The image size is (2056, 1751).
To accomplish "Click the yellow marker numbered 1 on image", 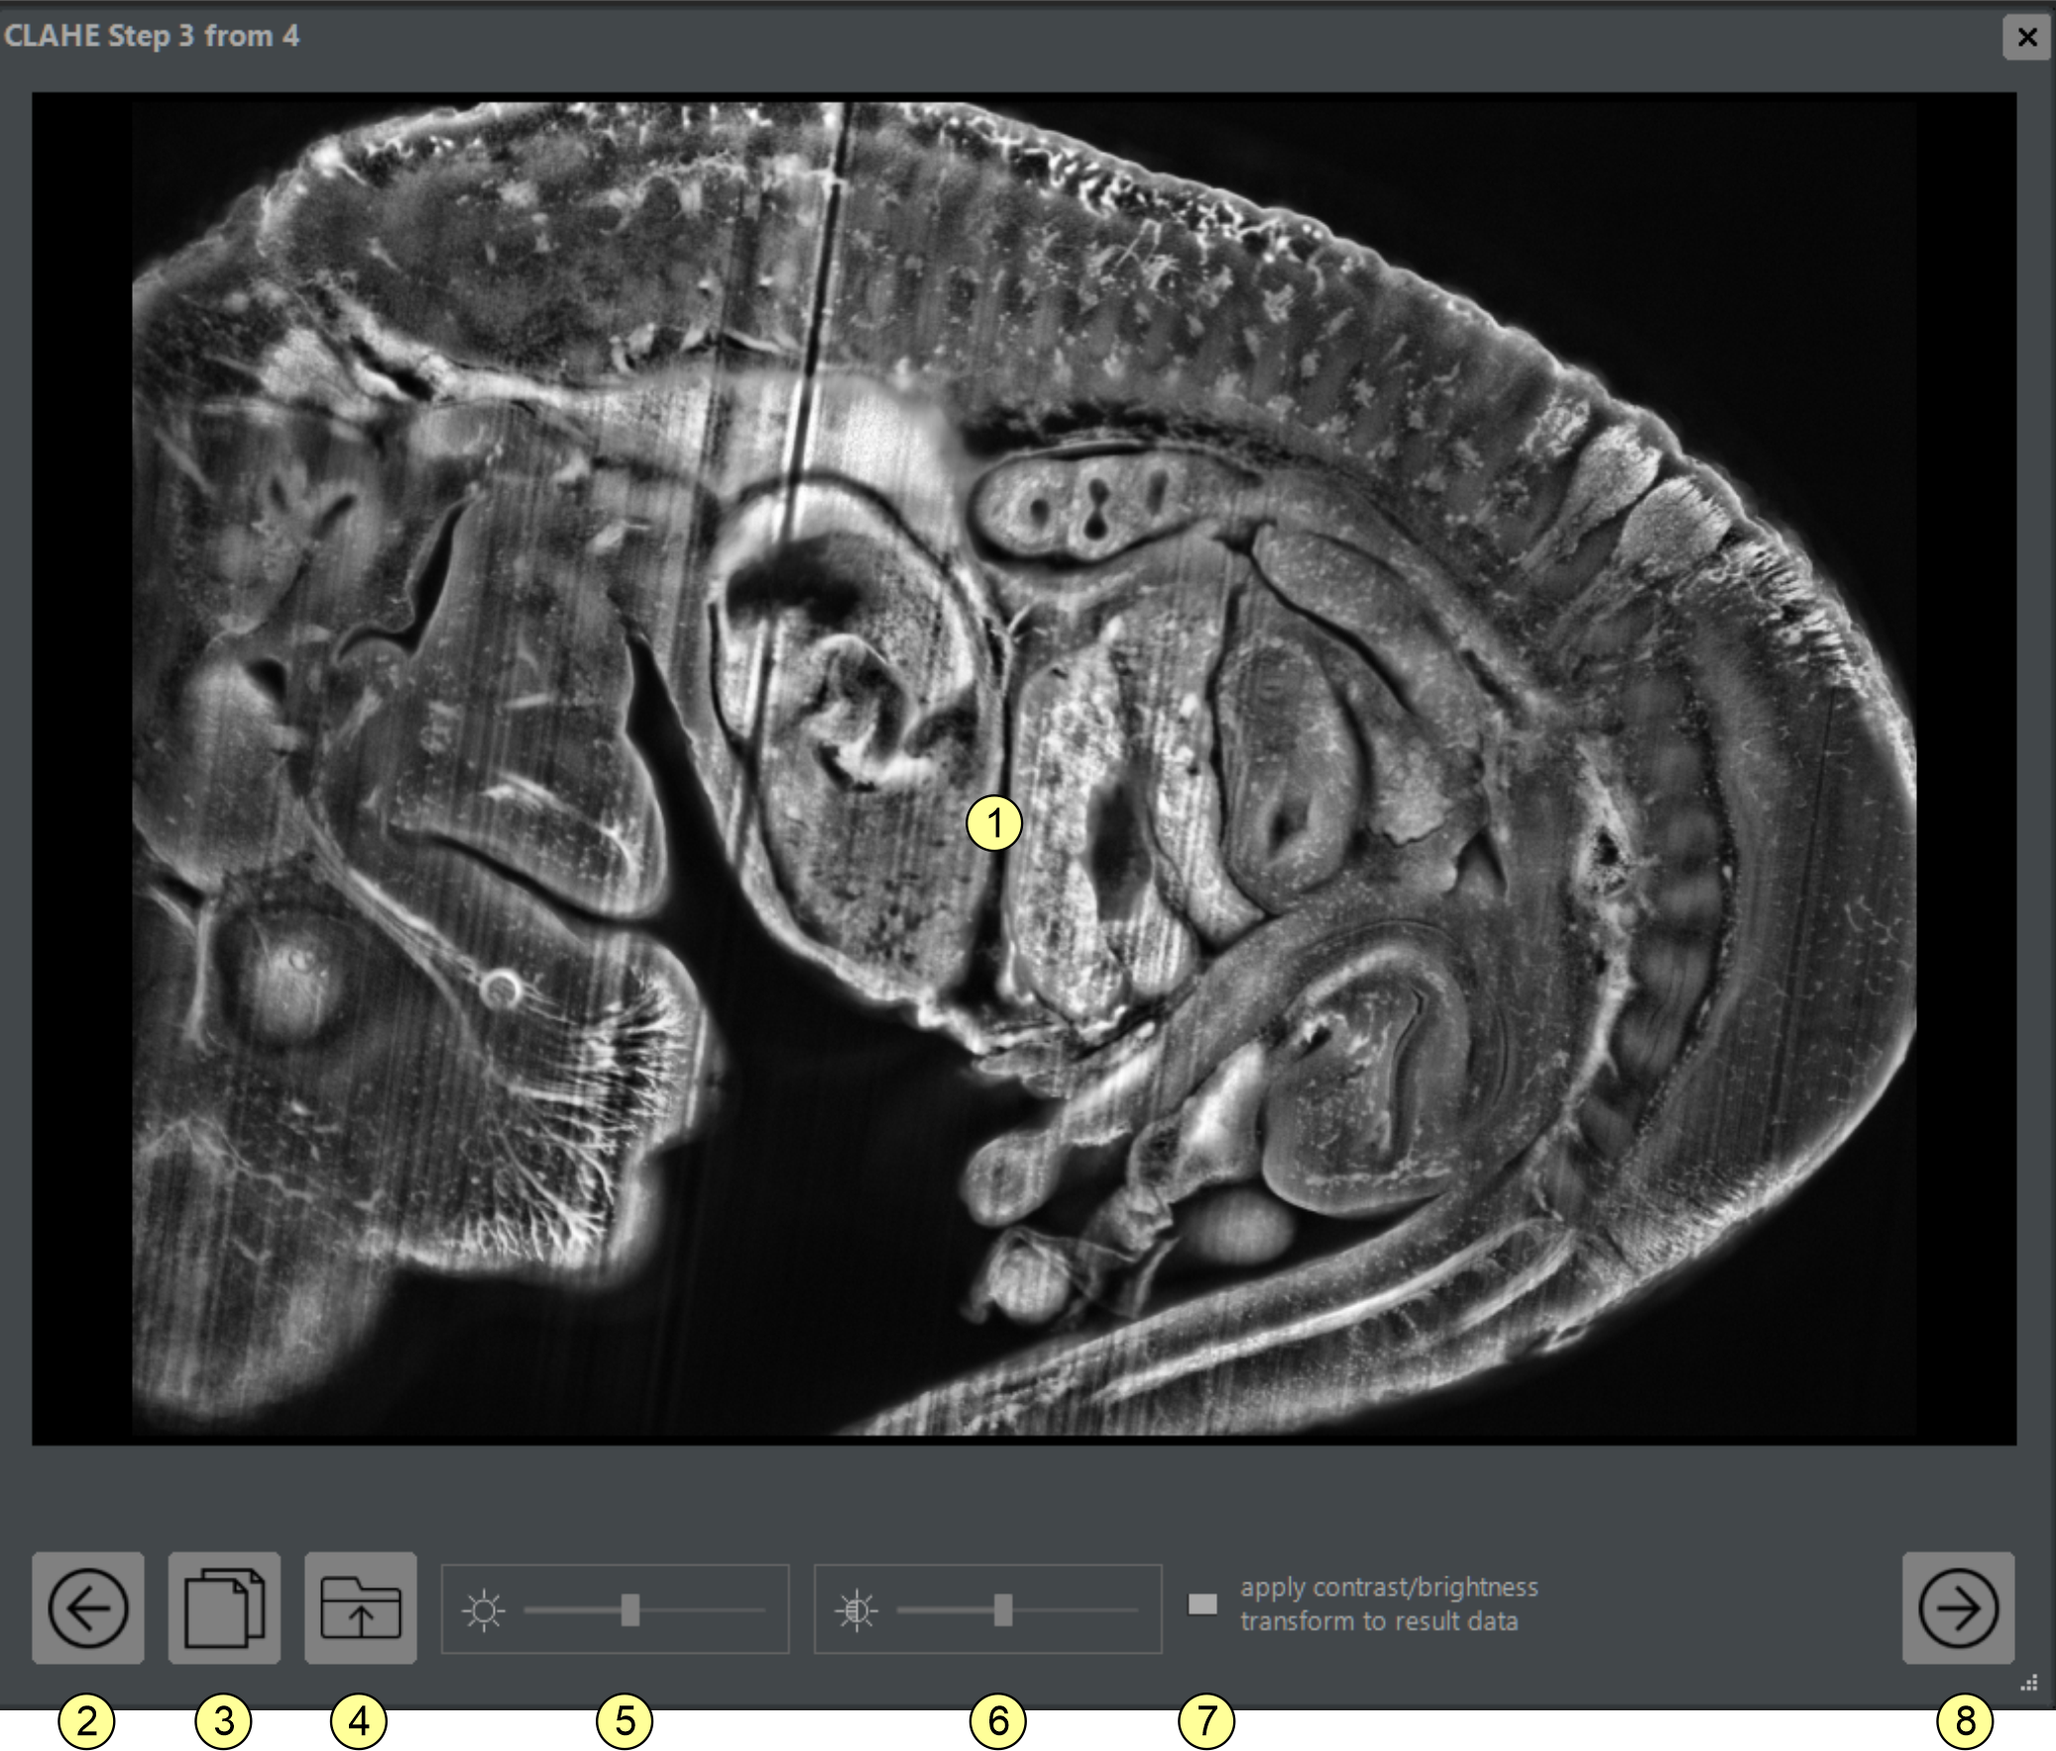I will pos(993,823).
